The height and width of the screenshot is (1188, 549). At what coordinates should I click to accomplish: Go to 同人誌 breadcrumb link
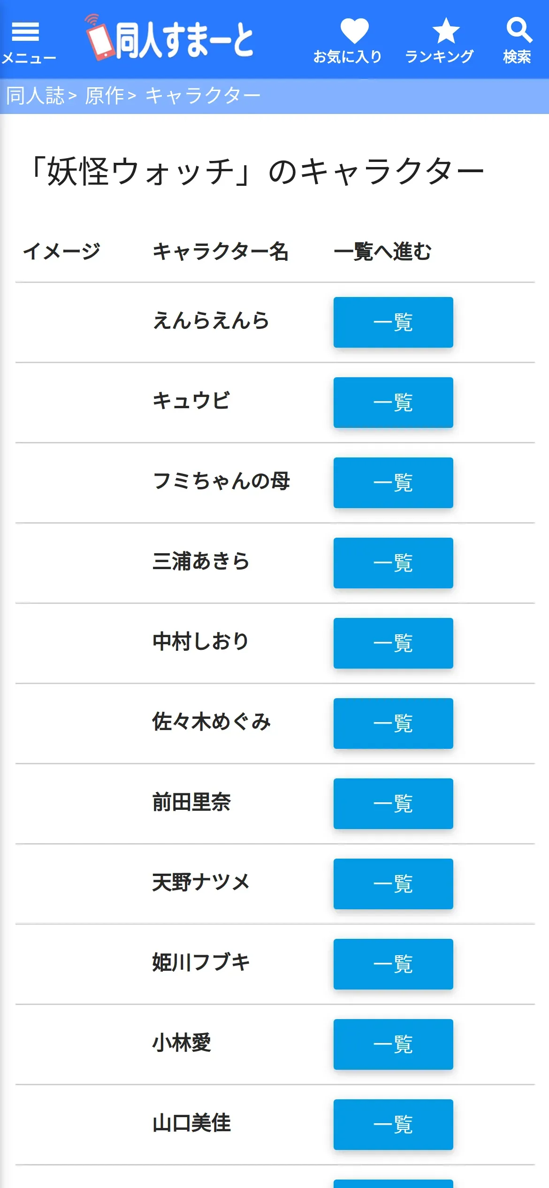35,96
